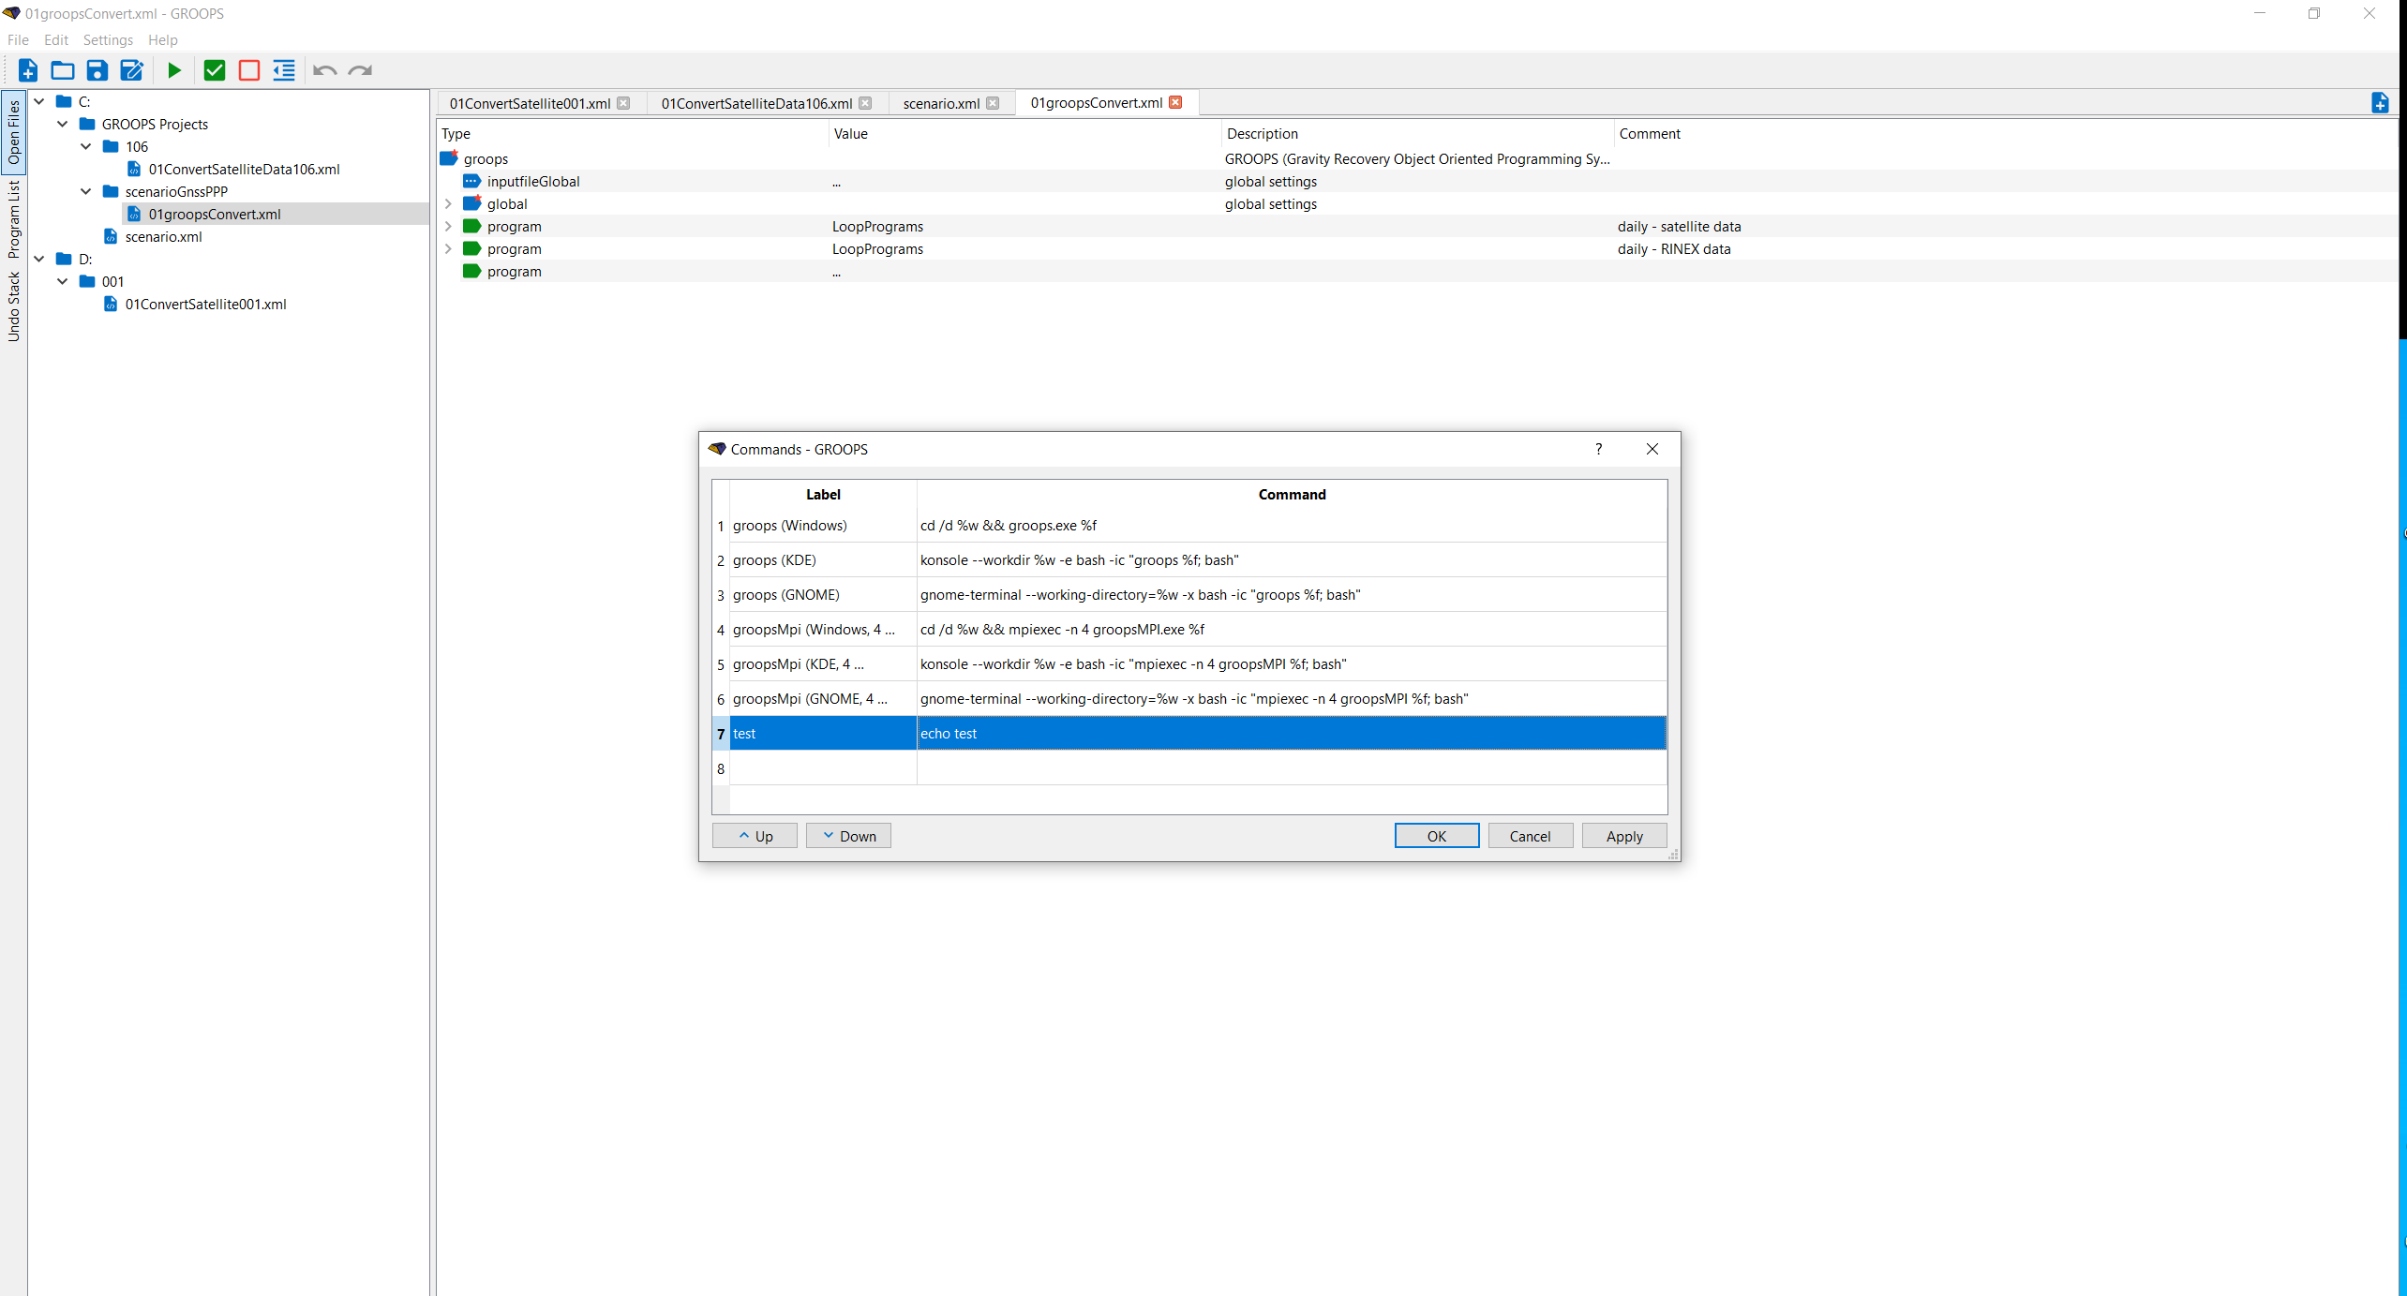Click the green checkmark toolbar icon

(214, 70)
